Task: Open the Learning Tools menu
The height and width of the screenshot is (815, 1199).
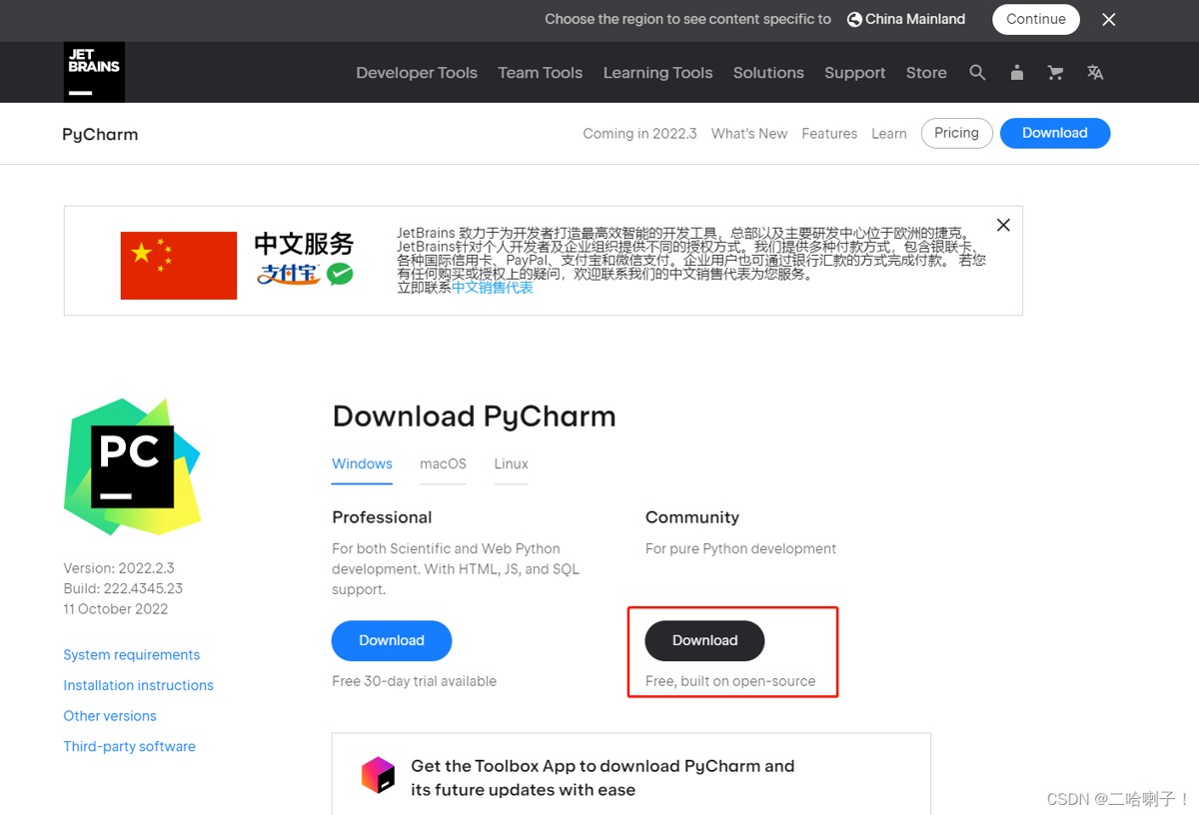Action: 657,73
